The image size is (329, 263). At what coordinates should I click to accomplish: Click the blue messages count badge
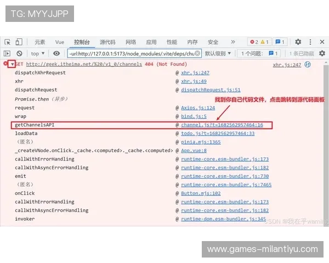pos(280,42)
